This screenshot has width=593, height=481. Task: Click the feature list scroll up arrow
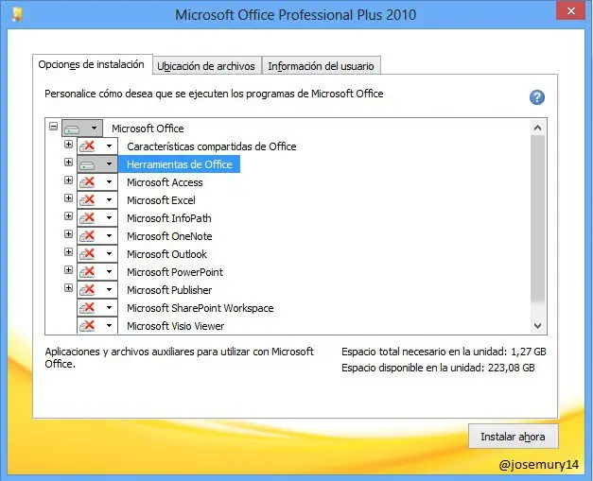tap(537, 128)
